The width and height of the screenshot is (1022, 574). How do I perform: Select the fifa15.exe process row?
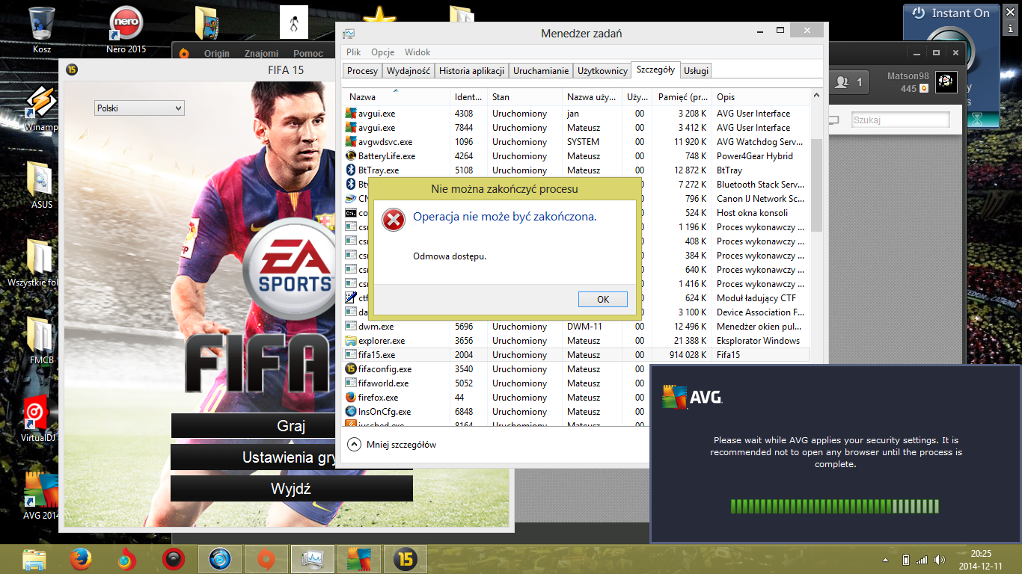pyautogui.click(x=576, y=355)
